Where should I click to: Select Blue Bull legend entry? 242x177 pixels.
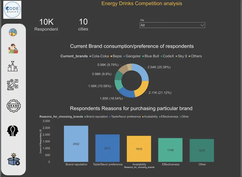click(x=151, y=56)
